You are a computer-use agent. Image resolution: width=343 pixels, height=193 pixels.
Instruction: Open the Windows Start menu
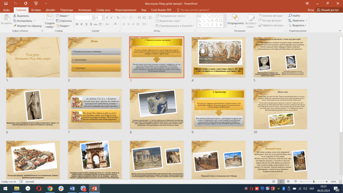[5, 188]
